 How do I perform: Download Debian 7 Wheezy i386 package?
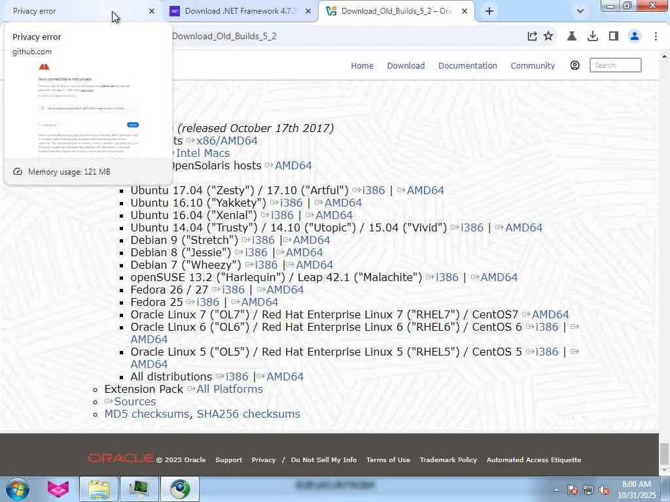[x=266, y=265]
